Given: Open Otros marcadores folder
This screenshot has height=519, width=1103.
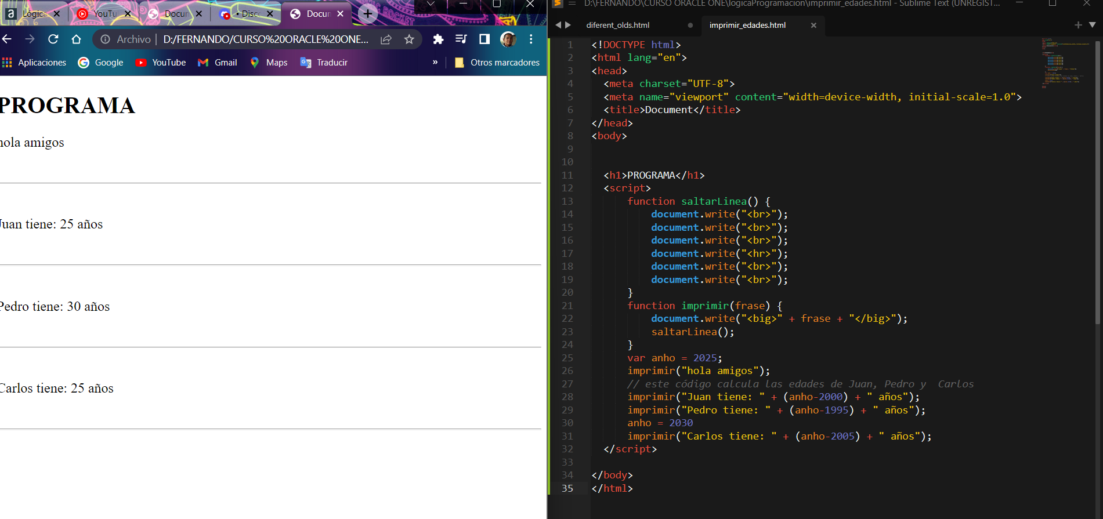Looking at the screenshot, I should coord(497,63).
